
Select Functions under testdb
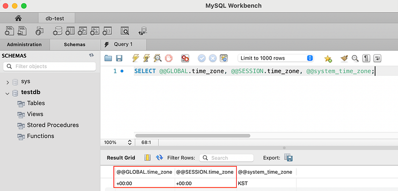coord(40,136)
